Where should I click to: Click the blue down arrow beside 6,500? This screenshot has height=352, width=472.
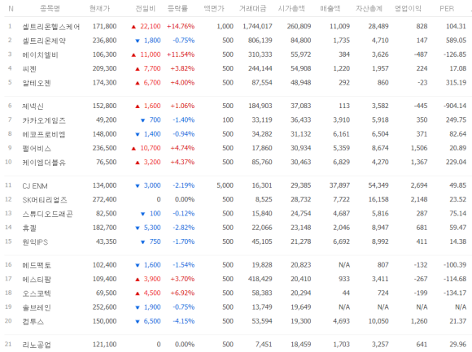click(x=138, y=322)
